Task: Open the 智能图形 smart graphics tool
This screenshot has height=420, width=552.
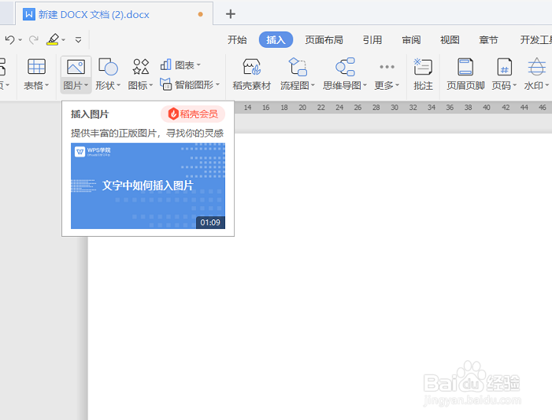Action: [190, 85]
